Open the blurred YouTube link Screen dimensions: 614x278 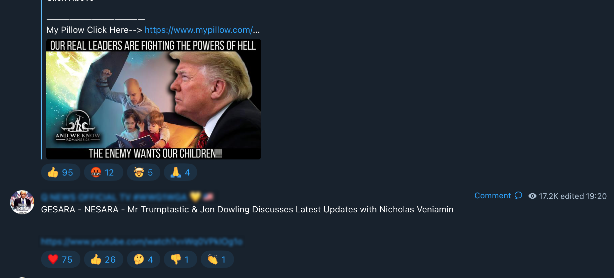[x=142, y=241]
